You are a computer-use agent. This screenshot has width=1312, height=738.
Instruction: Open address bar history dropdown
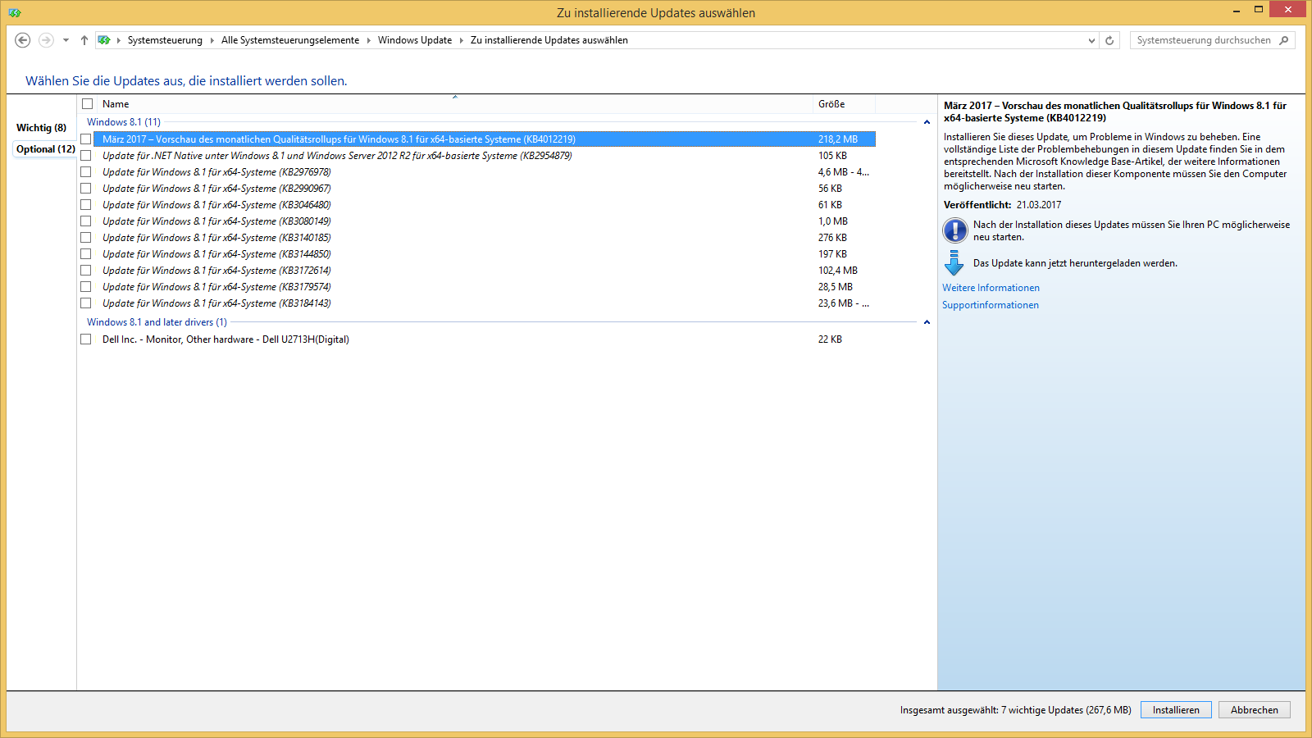(1091, 40)
